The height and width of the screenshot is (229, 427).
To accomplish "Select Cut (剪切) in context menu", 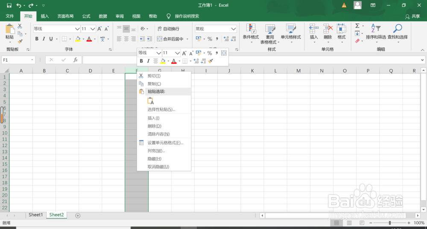I will pyautogui.click(x=164, y=76).
